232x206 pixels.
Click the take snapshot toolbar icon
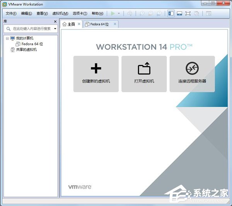pyautogui.click(x=142, y=14)
